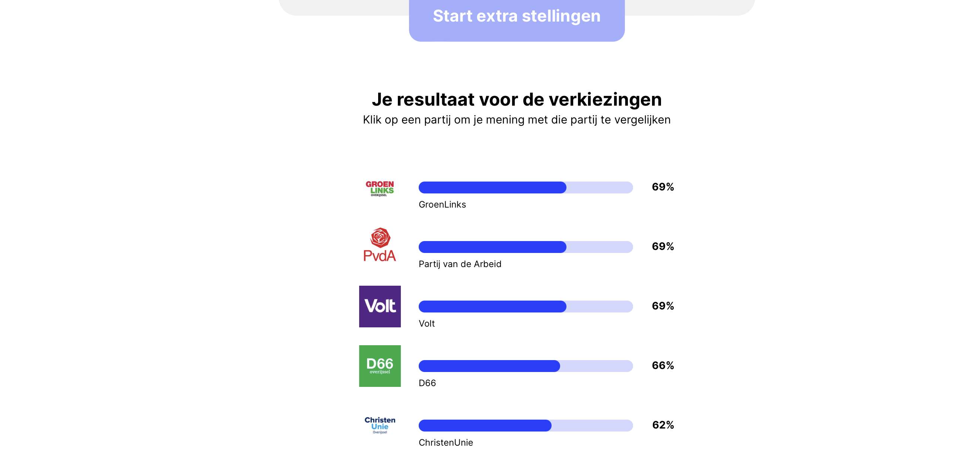Click GroenLinks 69% score

(x=663, y=187)
